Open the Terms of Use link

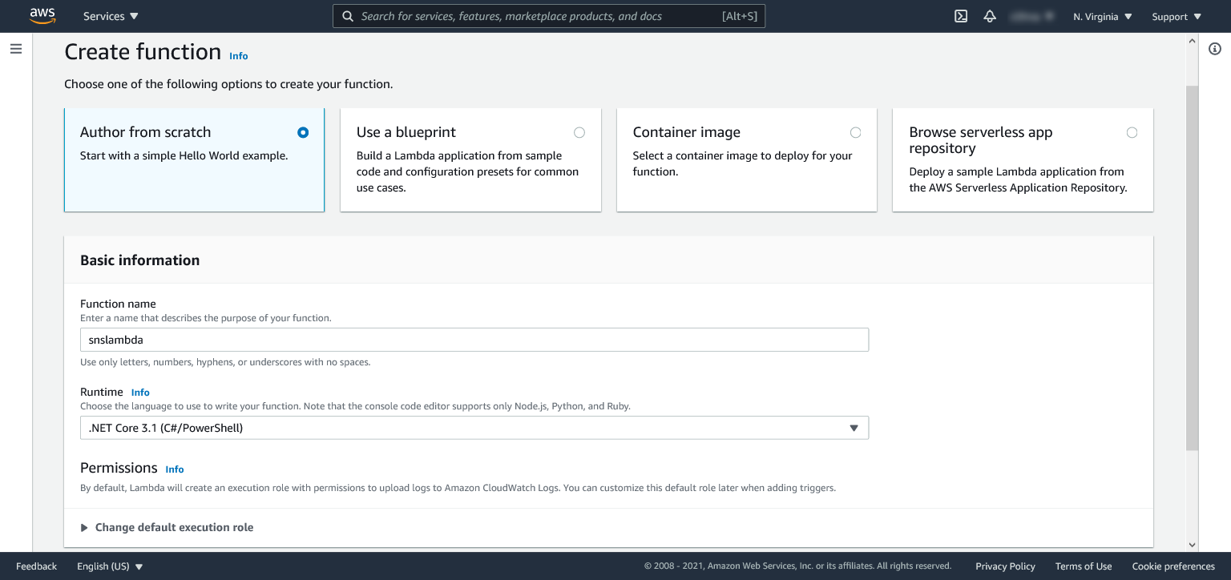(x=1084, y=566)
